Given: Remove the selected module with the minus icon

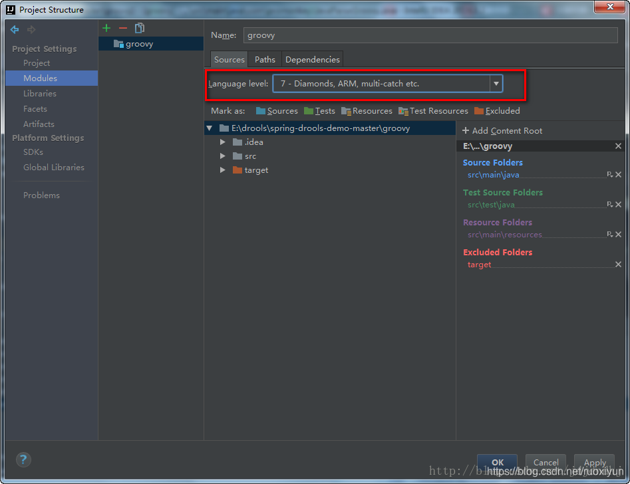Looking at the screenshot, I should point(123,28).
